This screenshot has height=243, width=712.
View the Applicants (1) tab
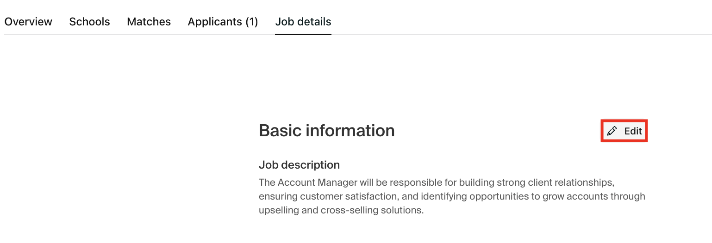point(223,22)
